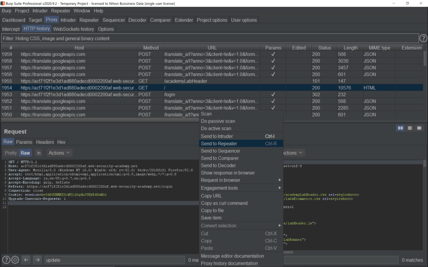Go to next search match arrow

[37, 260]
